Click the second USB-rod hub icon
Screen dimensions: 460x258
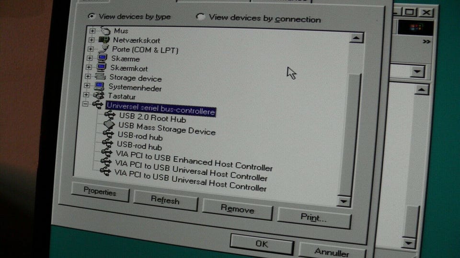[x=107, y=143]
